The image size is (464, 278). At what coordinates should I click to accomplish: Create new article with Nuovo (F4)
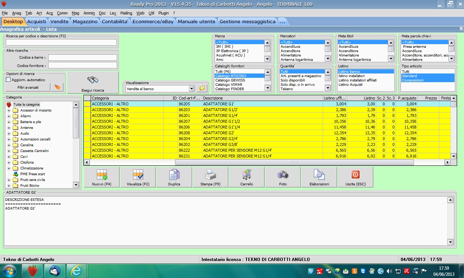point(101,177)
